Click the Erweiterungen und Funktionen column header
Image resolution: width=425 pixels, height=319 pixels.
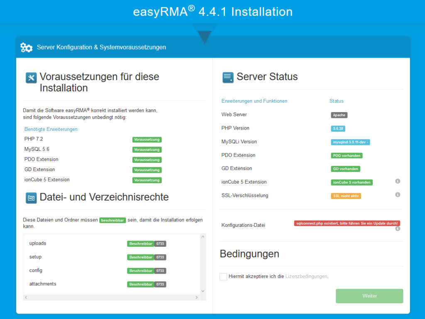click(x=254, y=101)
